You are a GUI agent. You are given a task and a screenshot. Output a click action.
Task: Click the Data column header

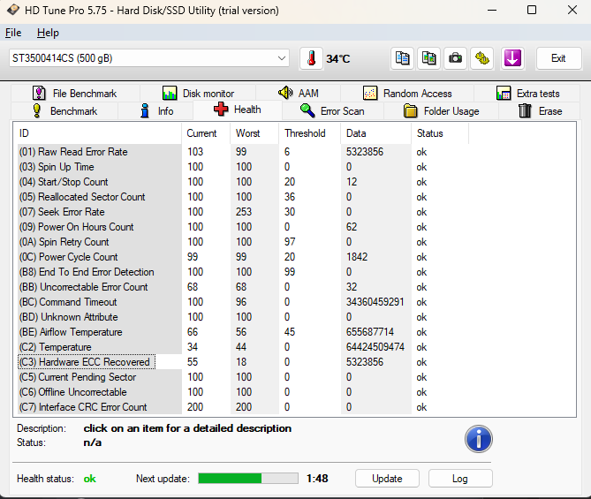coord(375,133)
